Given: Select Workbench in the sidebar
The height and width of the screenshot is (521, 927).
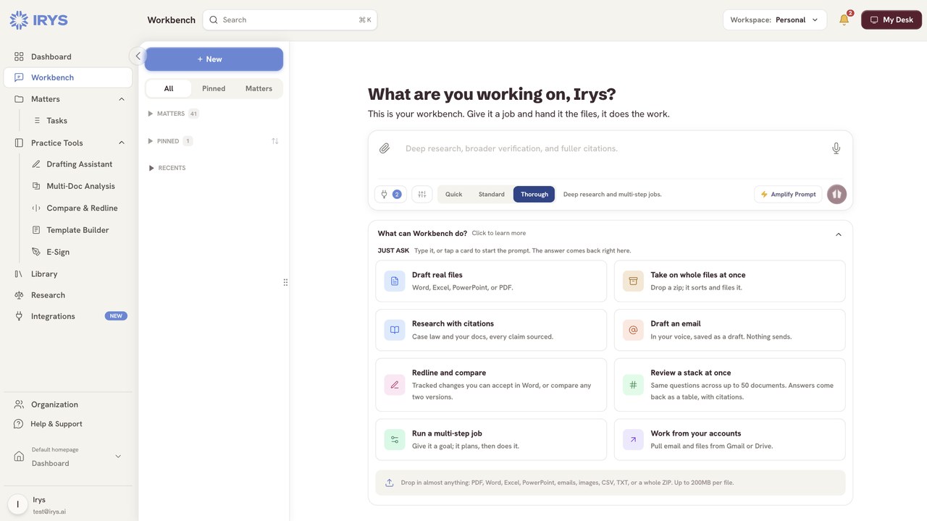Looking at the screenshot, I should pos(68,77).
